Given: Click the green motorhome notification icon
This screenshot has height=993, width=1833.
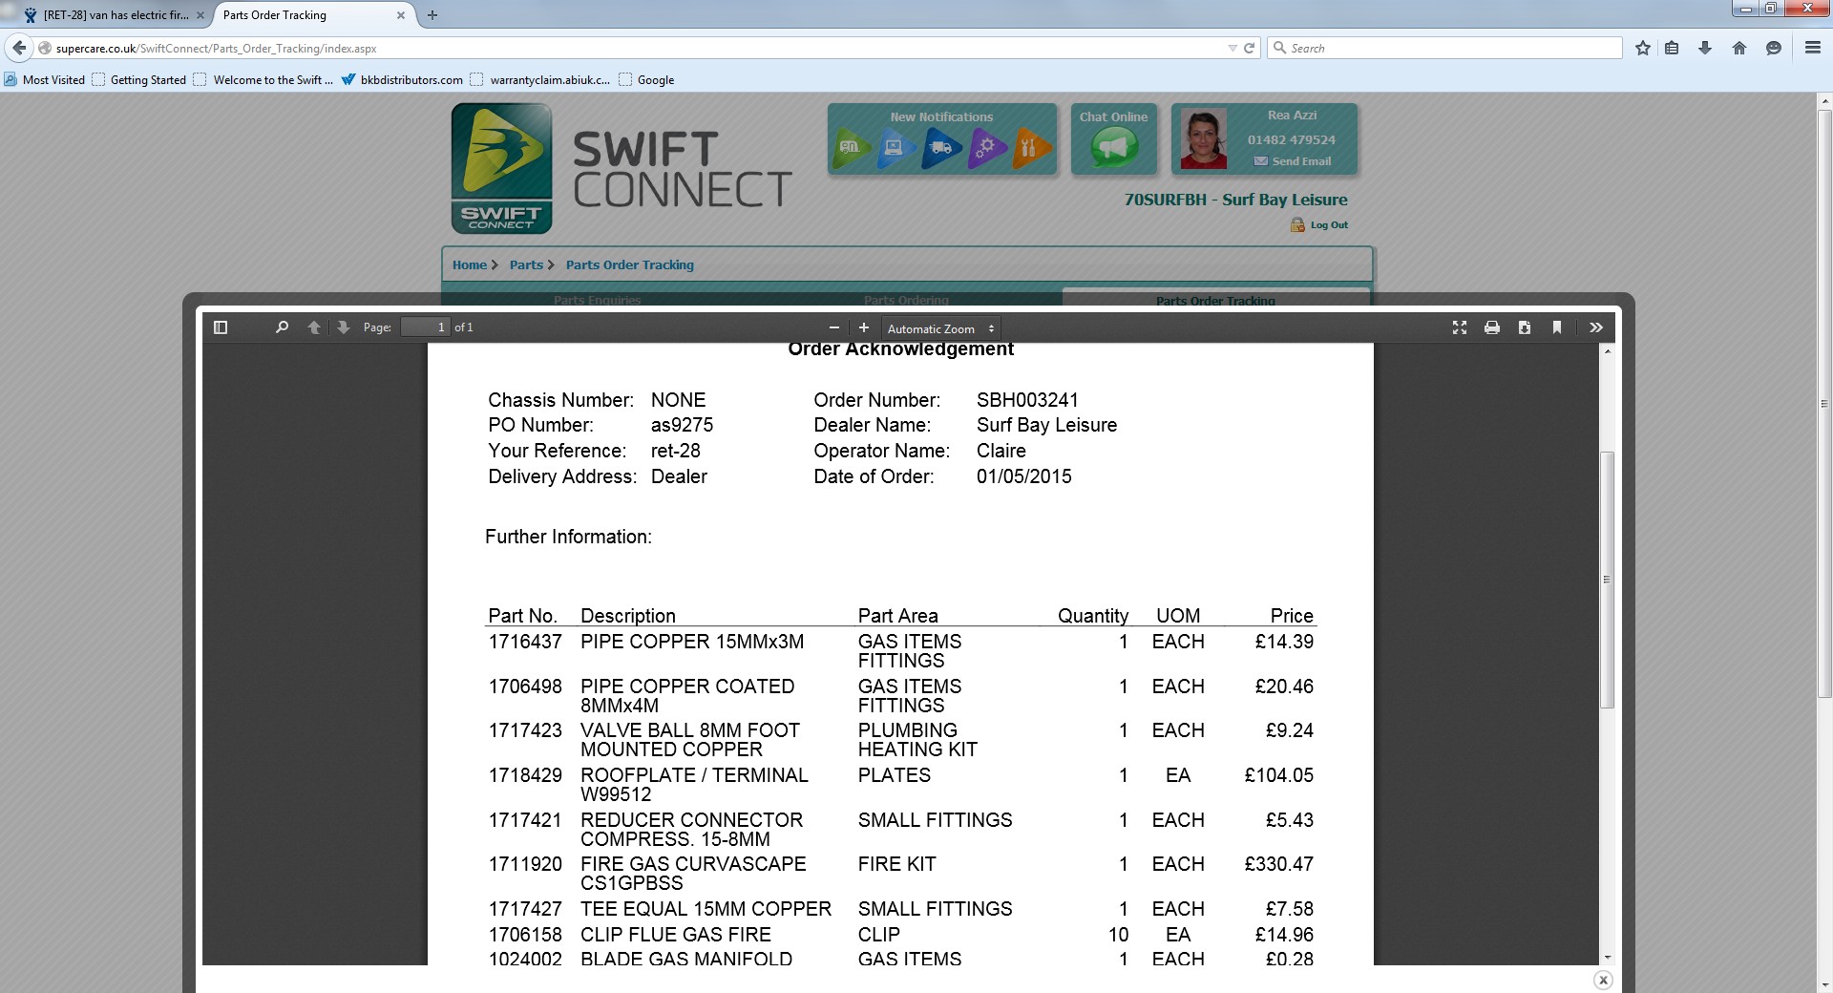Looking at the screenshot, I should coord(851,148).
